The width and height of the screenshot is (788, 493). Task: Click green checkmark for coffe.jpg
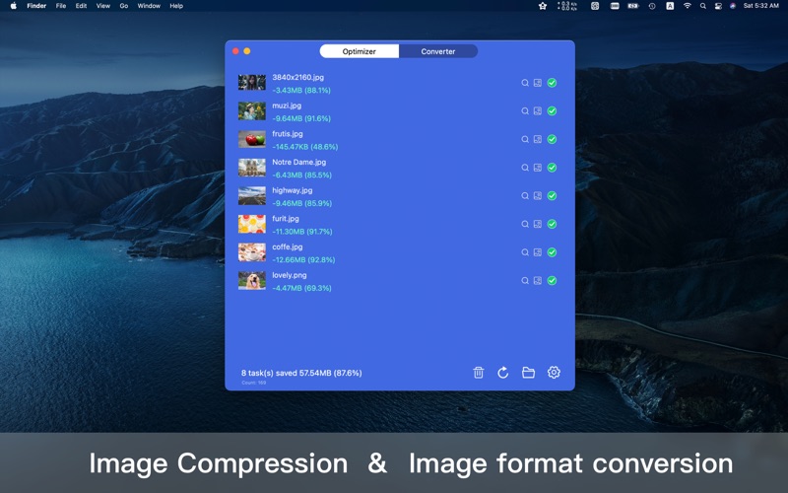[x=552, y=252]
